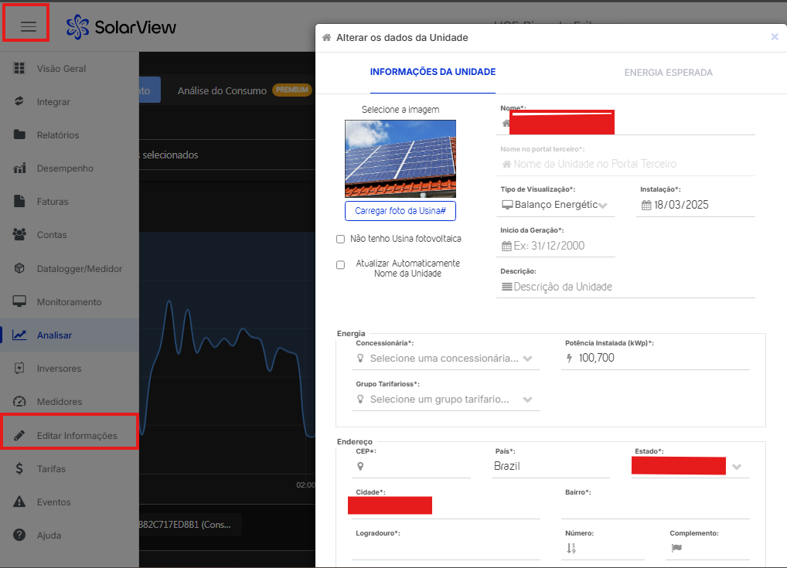This screenshot has width=787, height=568.
Task: Open Faturas document icon
Action: tap(20, 202)
